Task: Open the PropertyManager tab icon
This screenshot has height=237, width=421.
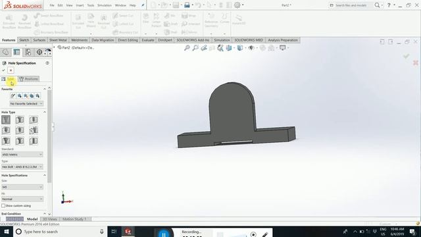Action: 16,52
